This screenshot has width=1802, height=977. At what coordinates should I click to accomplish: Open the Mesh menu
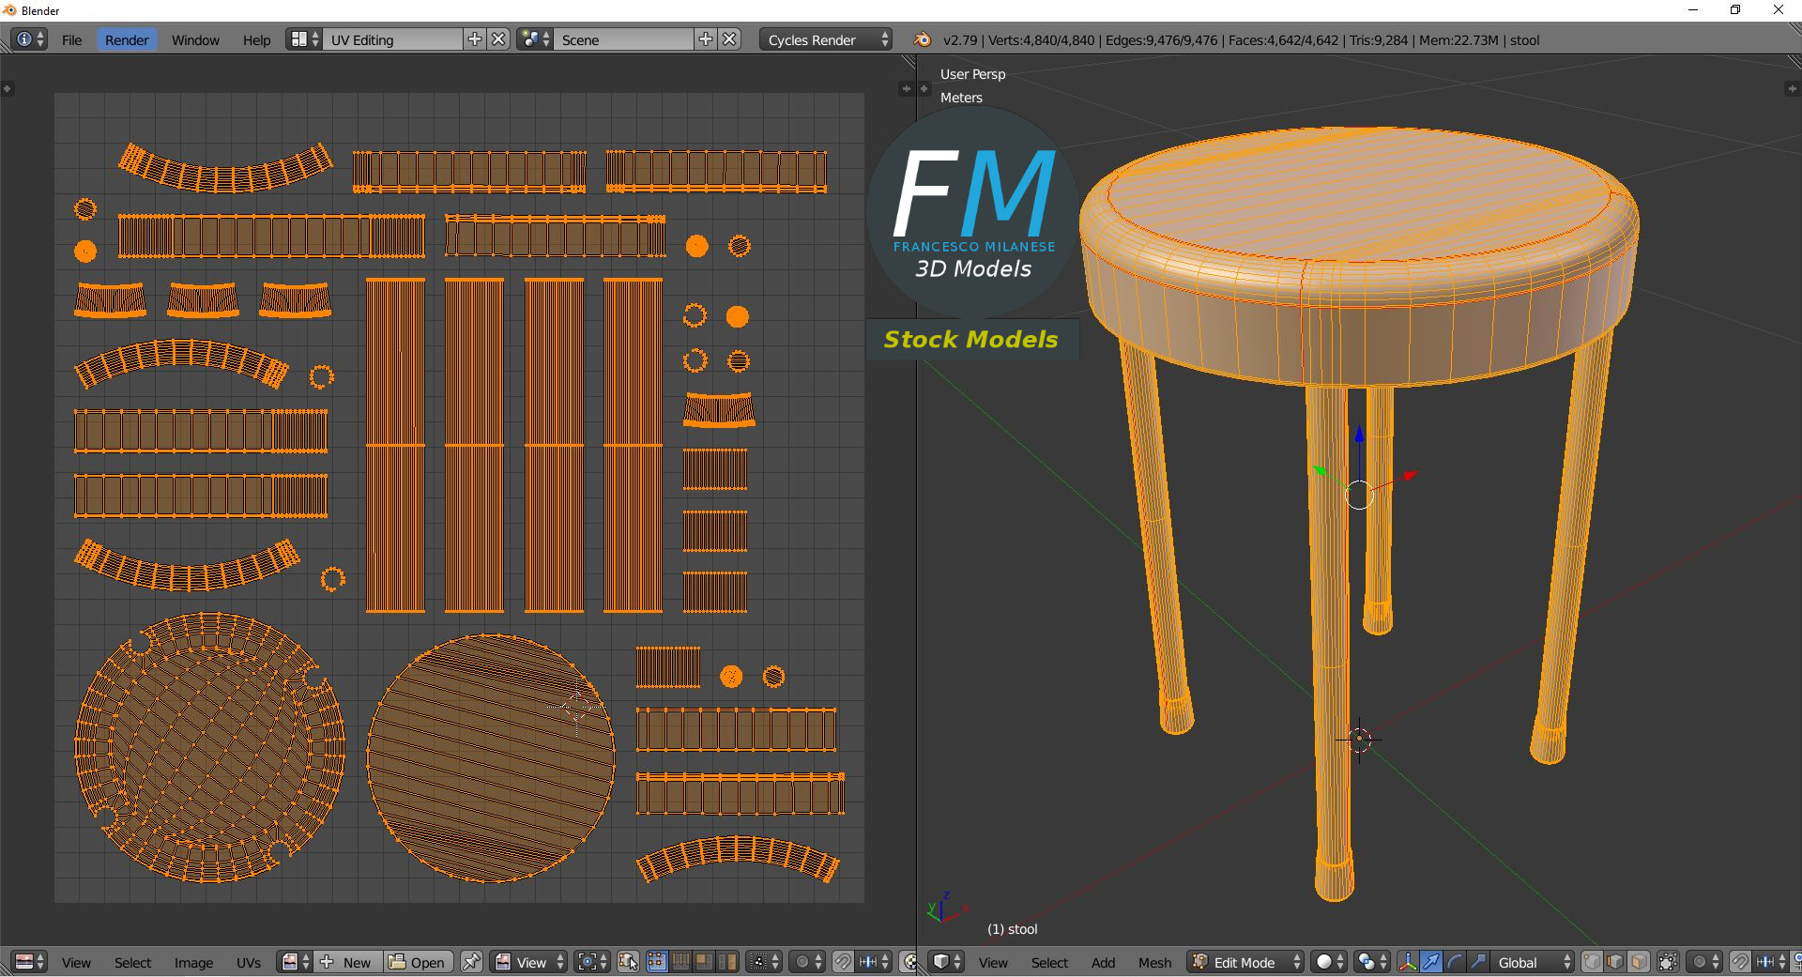coord(1154,963)
